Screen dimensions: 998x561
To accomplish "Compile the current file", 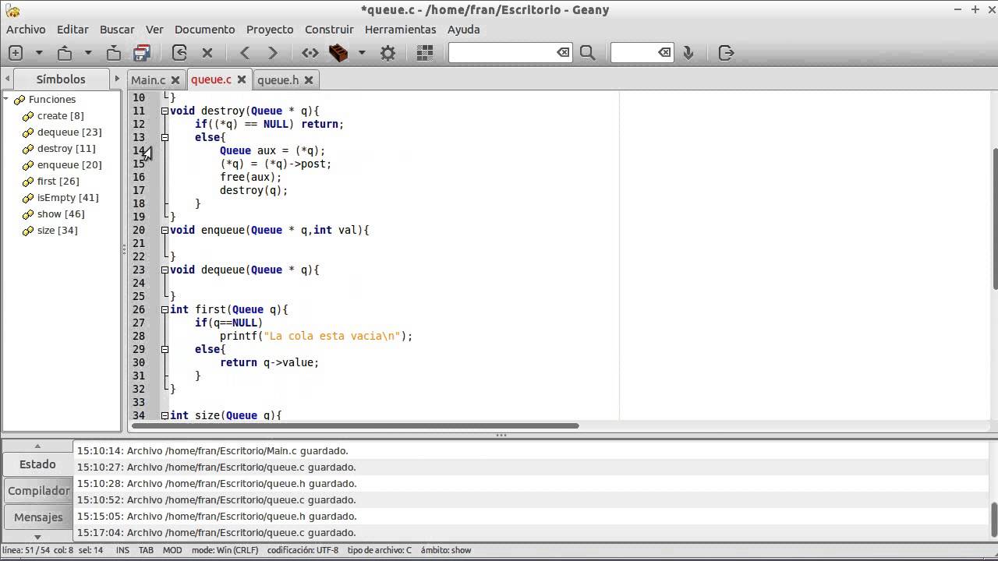I will click(310, 53).
